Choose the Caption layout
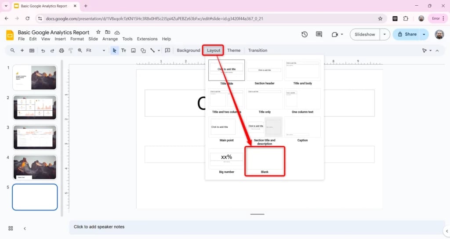Image resolution: width=450 pixels, height=239 pixels. pyautogui.click(x=302, y=130)
